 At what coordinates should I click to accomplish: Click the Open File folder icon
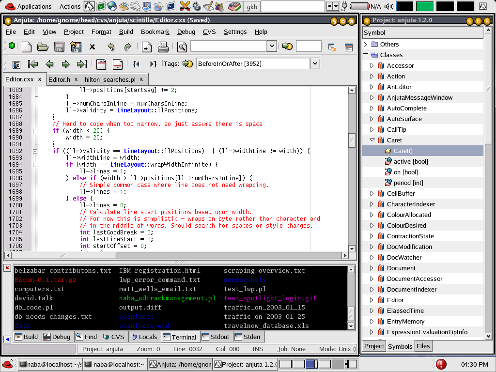(x=43, y=47)
